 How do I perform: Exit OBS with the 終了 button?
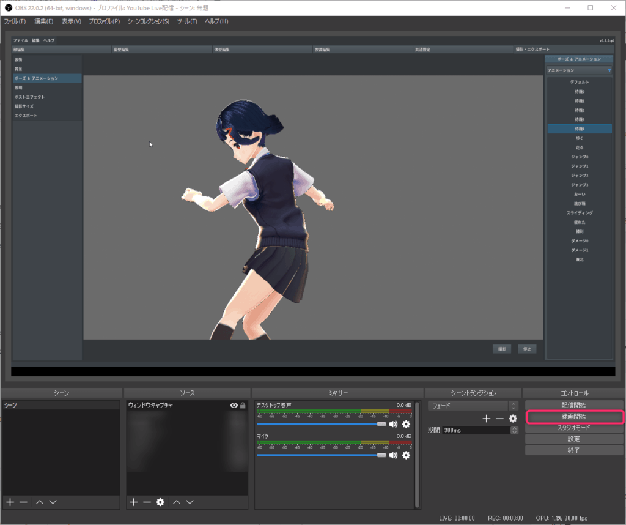click(573, 450)
